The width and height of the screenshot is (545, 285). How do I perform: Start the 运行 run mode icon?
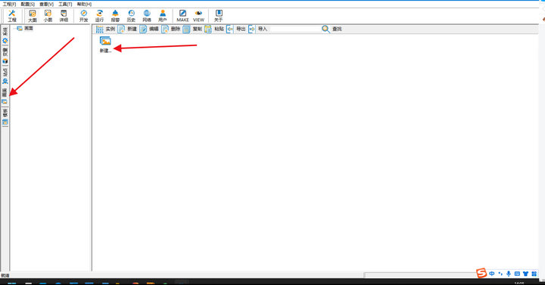(x=99, y=16)
